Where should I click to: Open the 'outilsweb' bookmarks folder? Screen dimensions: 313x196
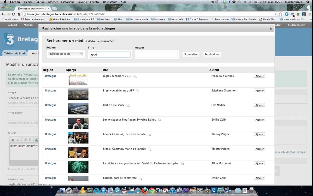(x=104, y=19)
